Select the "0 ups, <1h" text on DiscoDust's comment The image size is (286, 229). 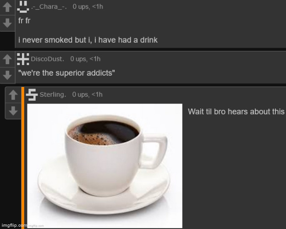[x=85, y=59]
